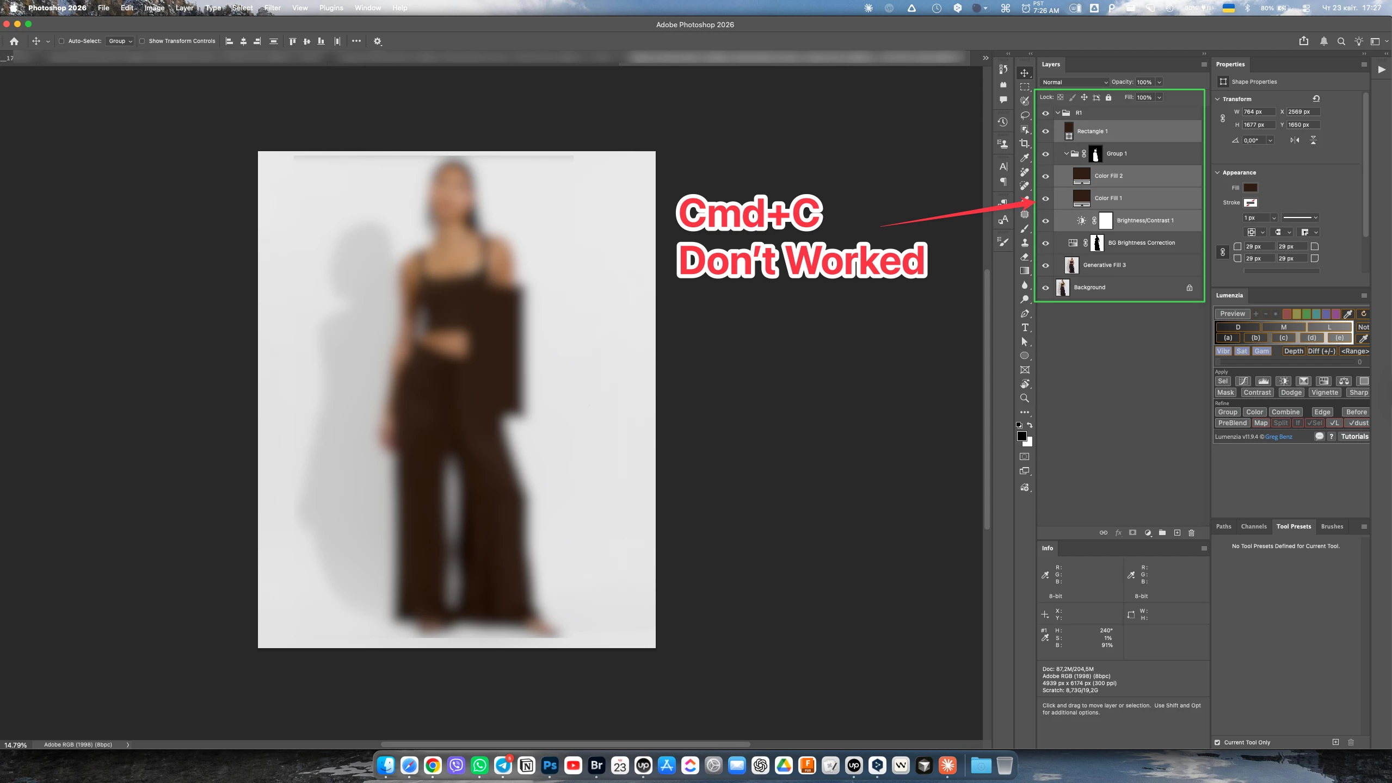Select the Horizontal Type tool
The image size is (1392, 783).
(1025, 327)
